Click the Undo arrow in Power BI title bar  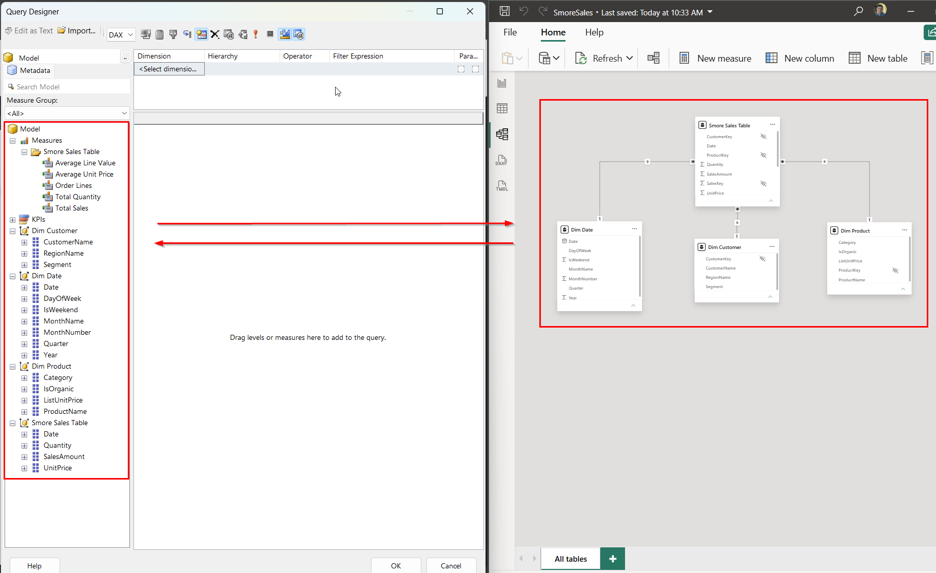[x=523, y=11]
